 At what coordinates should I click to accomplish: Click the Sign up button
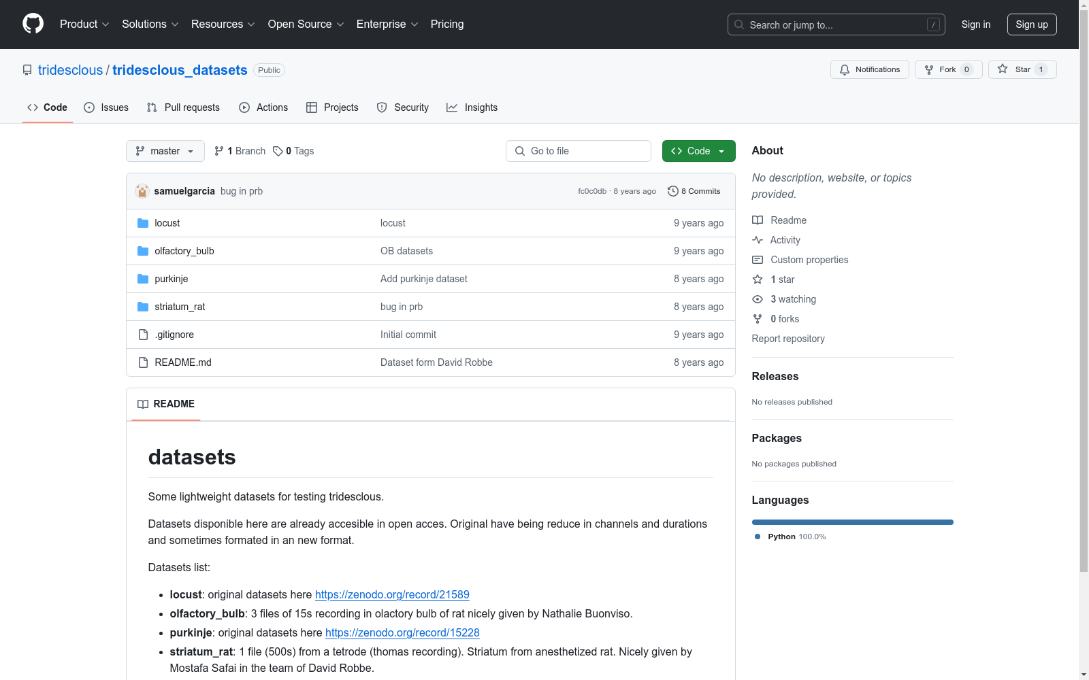pyautogui.click(x=1032, y=24)
